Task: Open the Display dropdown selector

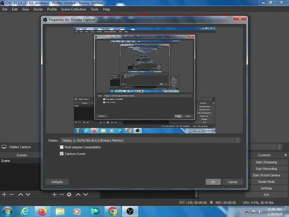Action: pyautogui.click(x=150, y=141)
